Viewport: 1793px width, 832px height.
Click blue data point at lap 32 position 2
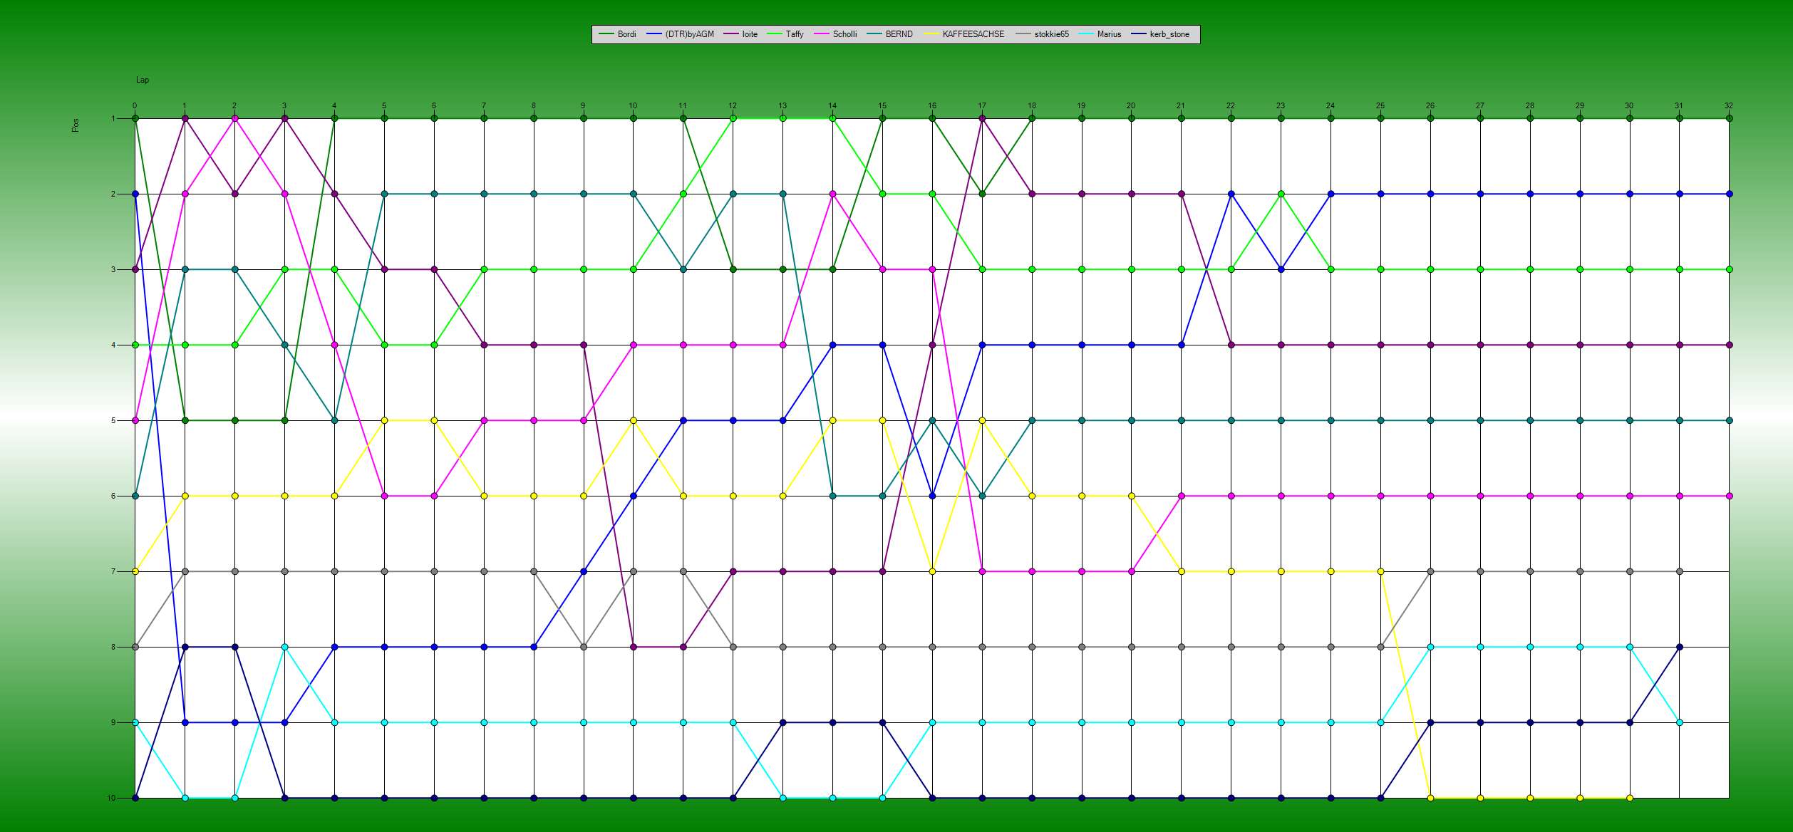pyautogui.click(x=1729, y=194)
